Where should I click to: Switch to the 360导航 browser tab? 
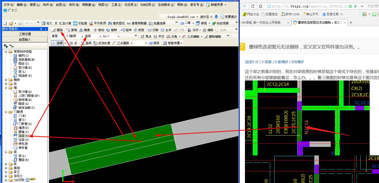(x=265, y=23)
